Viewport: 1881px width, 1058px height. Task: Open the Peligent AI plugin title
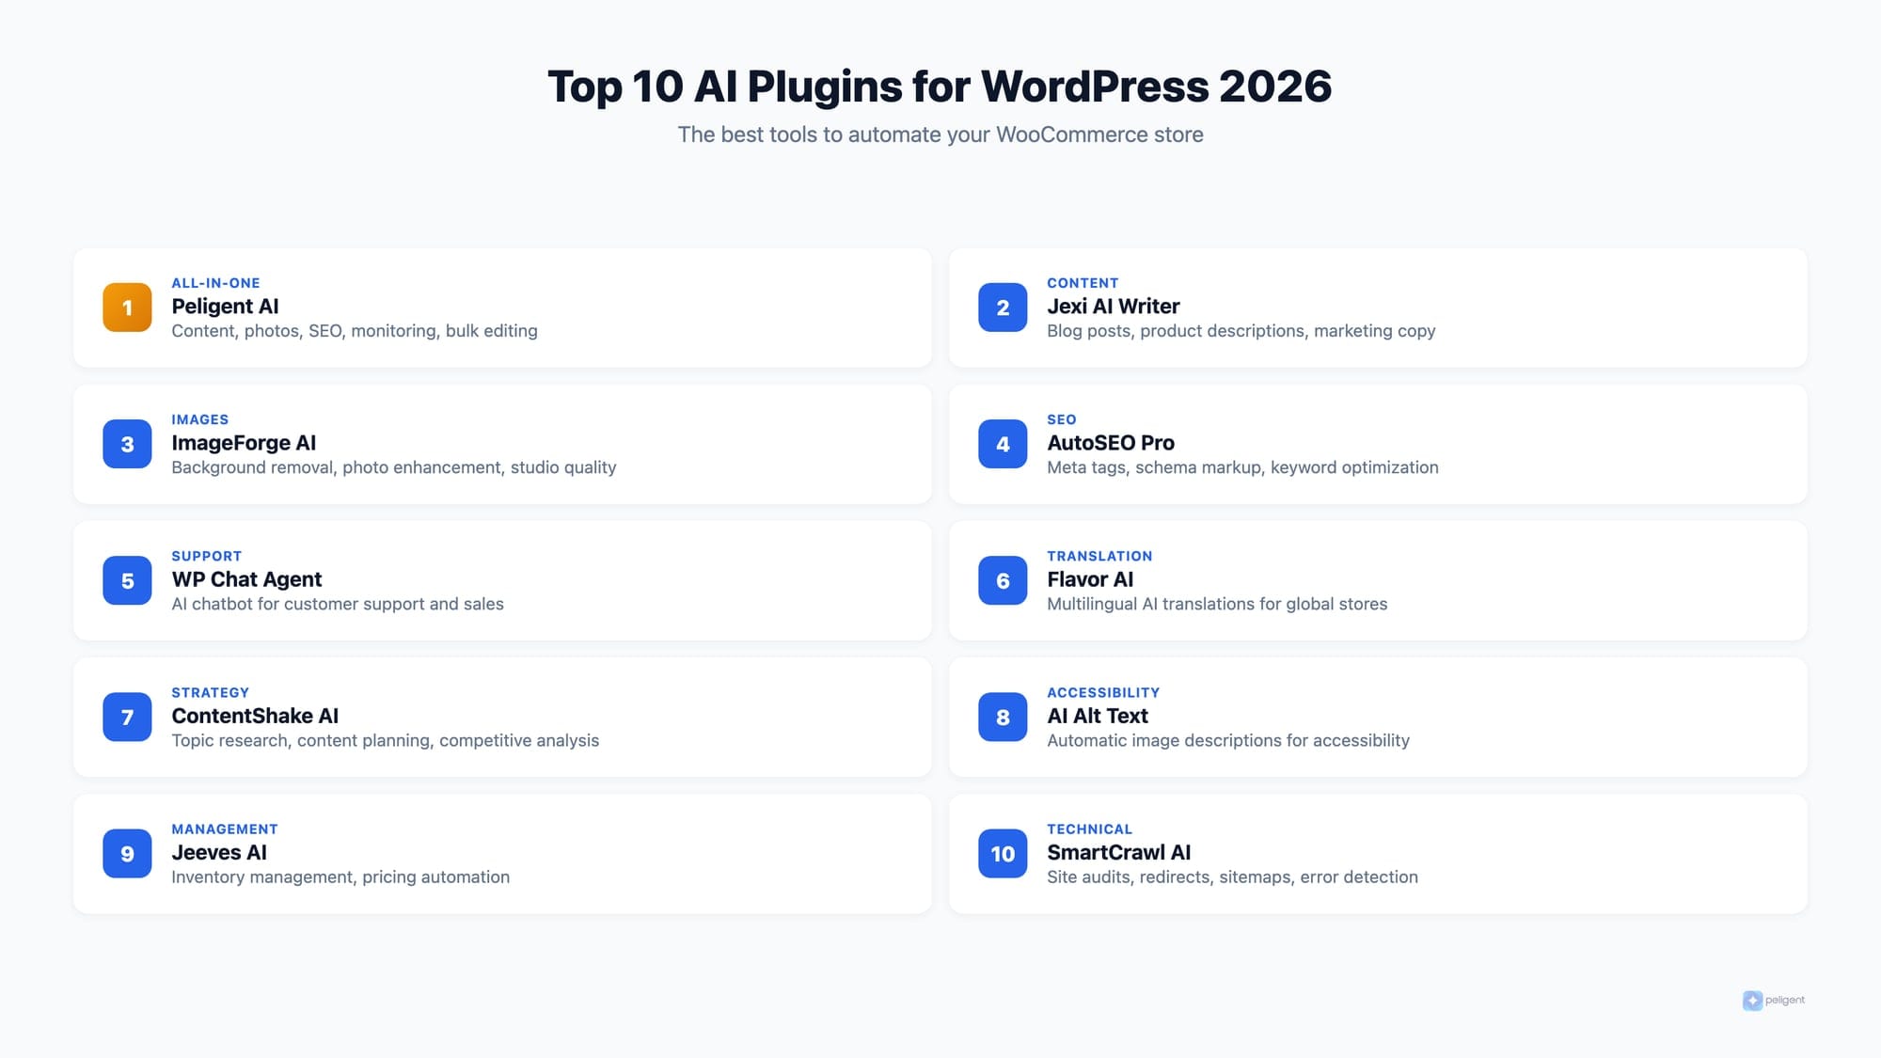coord(225,307)
